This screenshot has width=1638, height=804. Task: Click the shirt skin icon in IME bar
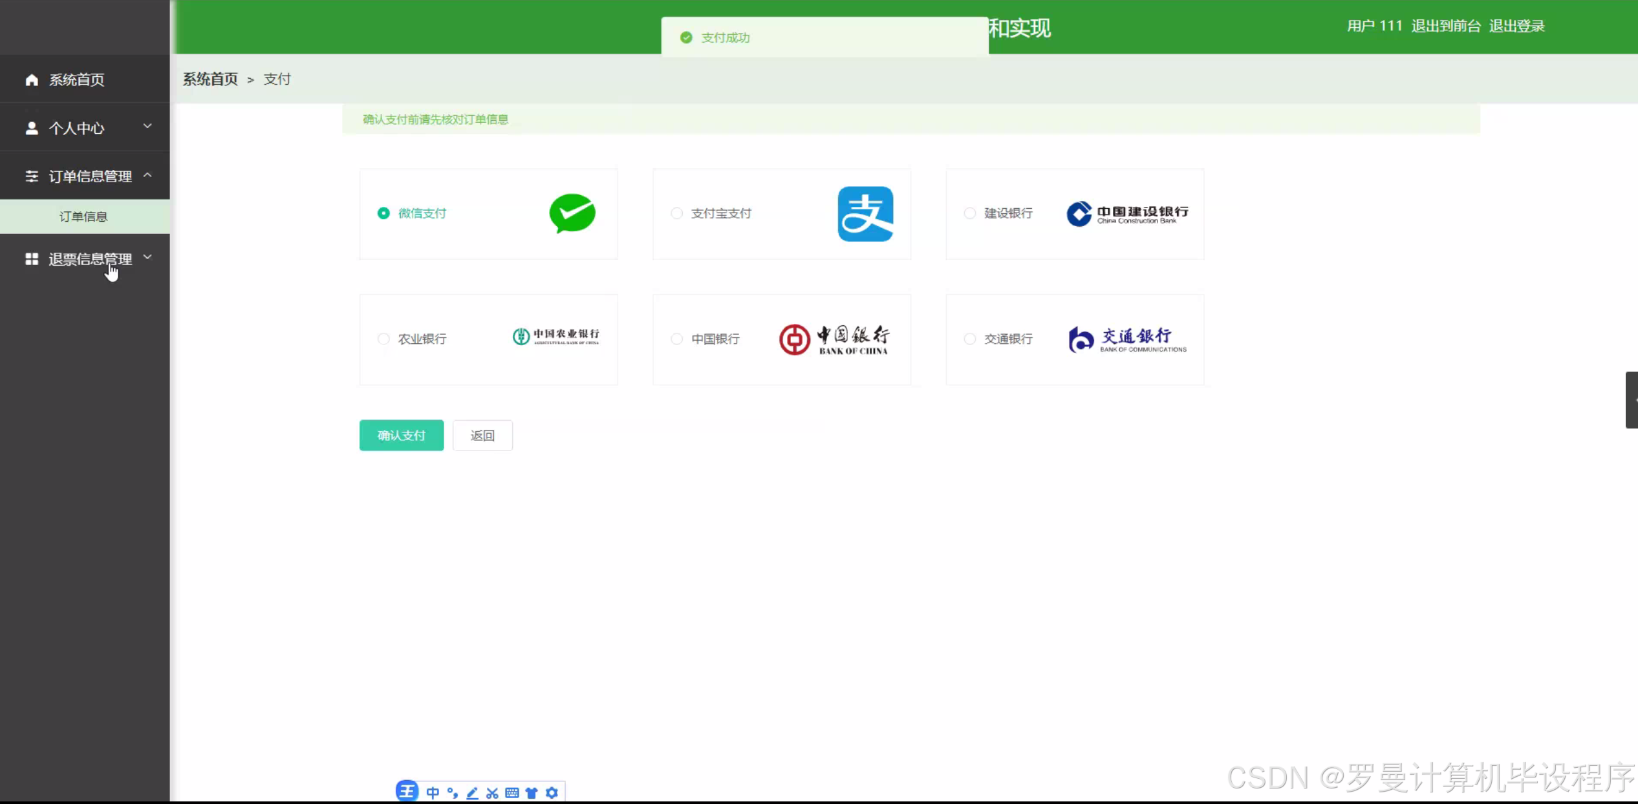tap(532, 792)
